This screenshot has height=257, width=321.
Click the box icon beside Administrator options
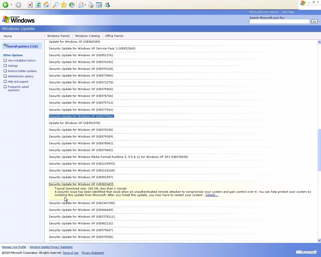pyautogui.click(x=5, y=76)
